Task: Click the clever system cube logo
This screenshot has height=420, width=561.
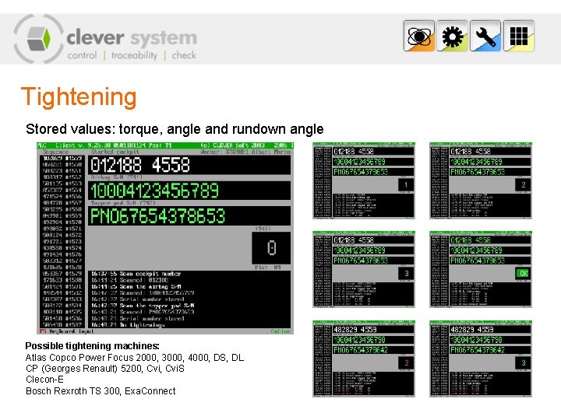Action: click(39, 39)
